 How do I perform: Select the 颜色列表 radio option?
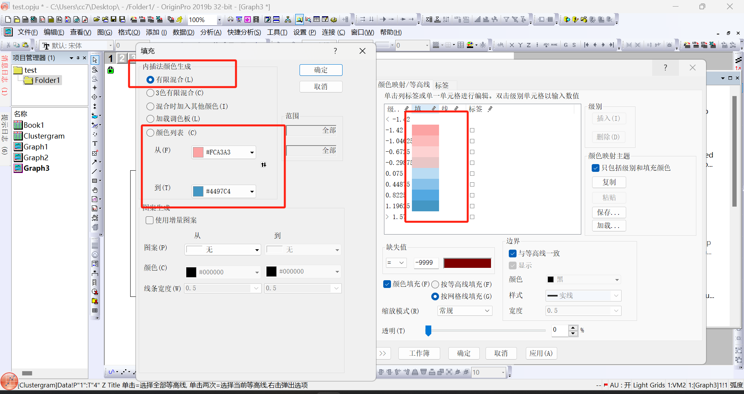click(150, 133)
